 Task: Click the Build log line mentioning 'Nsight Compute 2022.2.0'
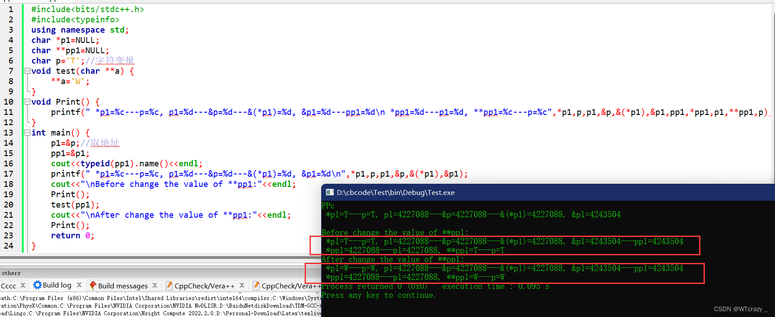pyautogui.click(x=161, y=313)
